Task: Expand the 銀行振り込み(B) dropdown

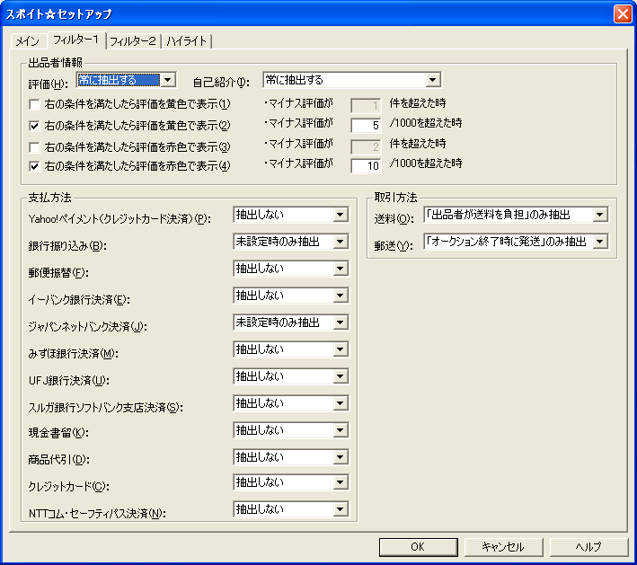Action: point(291,242)
